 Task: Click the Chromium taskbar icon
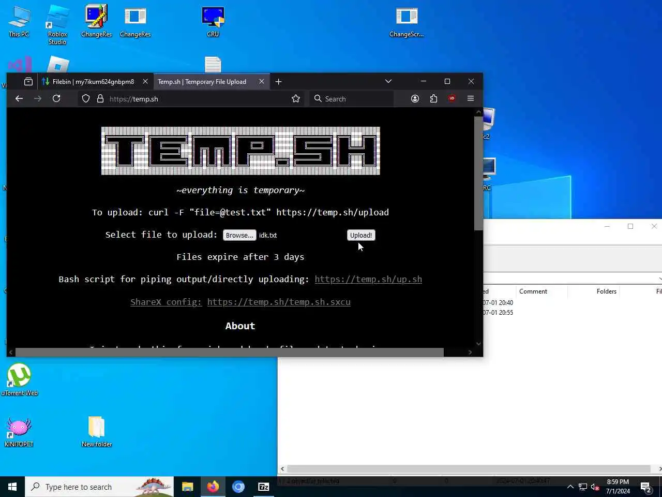pyautogui.click(x=238, y=487)
